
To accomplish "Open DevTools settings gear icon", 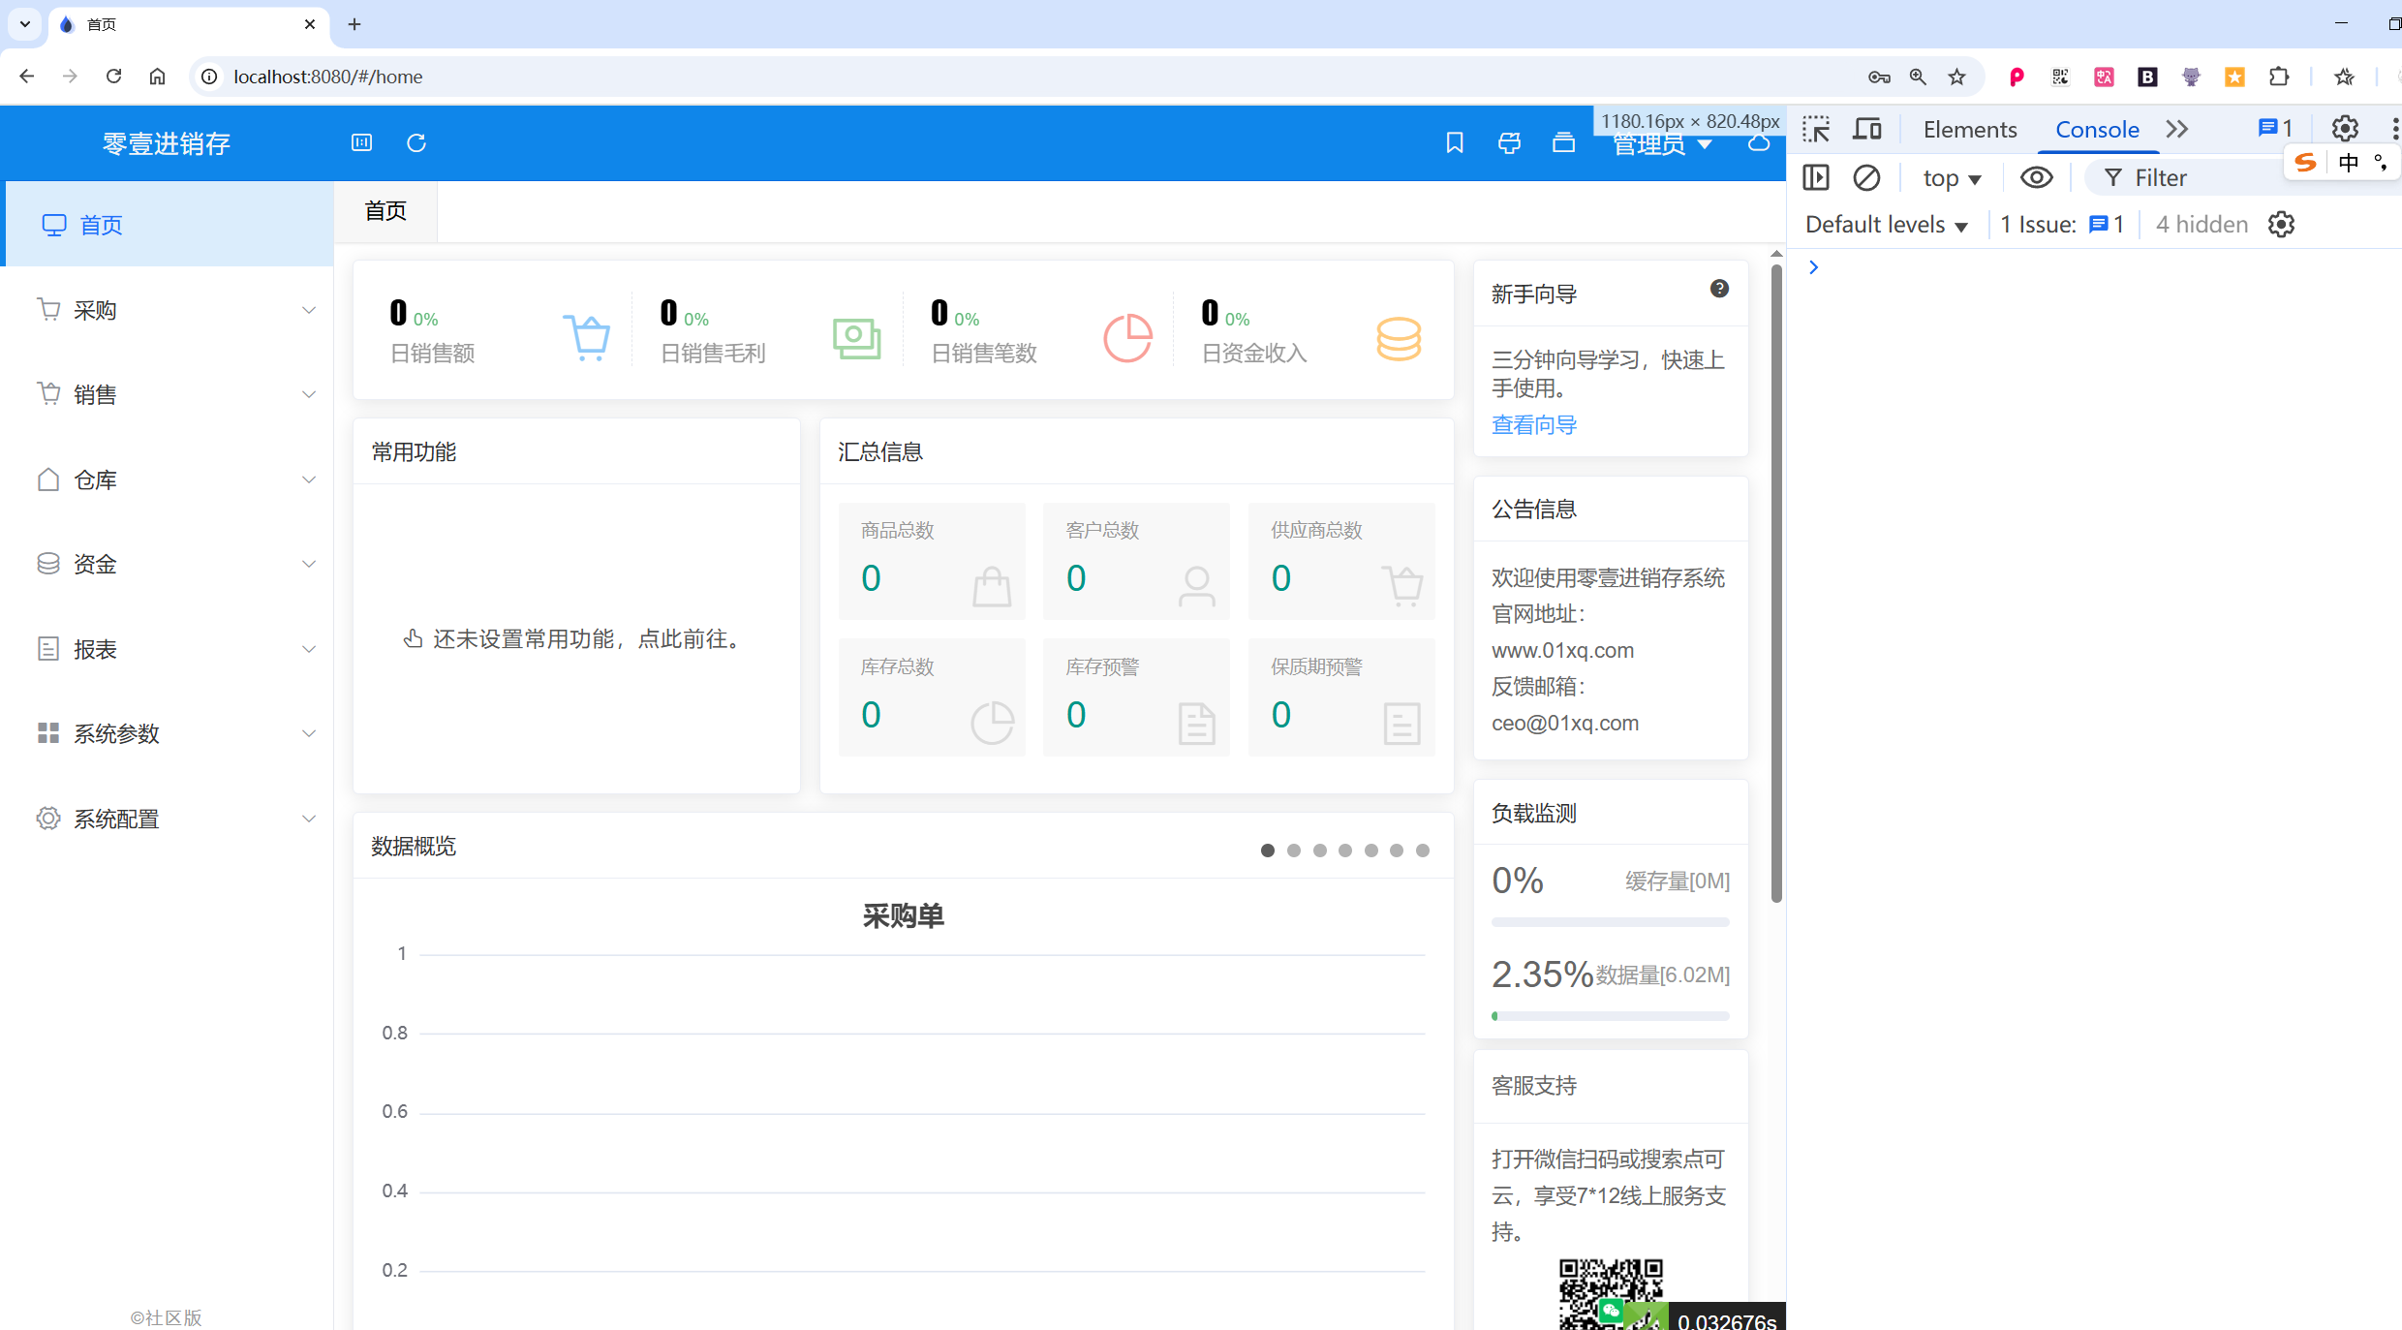I will point(2345,129).
